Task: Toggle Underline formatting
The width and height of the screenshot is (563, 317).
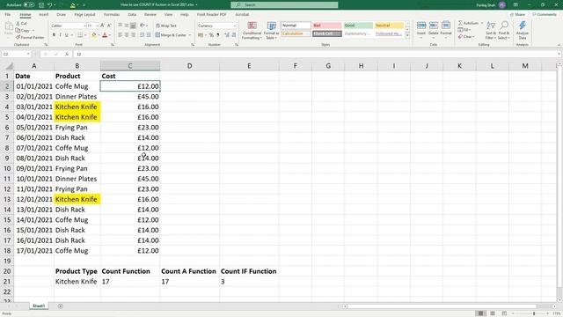Action: click(67, 35)
